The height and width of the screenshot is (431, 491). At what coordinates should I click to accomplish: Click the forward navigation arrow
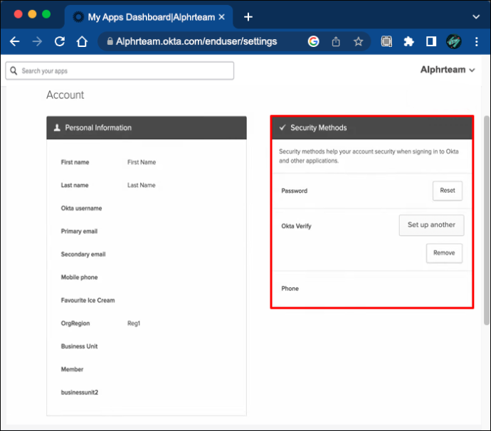[x=37, y=41]
